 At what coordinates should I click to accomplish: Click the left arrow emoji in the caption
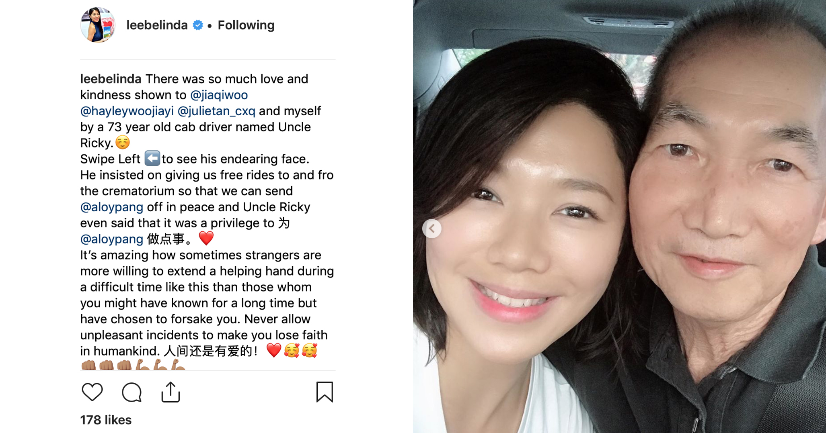pos(152,158)
